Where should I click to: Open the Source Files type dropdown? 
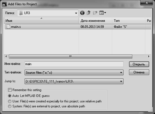(121, 73)
